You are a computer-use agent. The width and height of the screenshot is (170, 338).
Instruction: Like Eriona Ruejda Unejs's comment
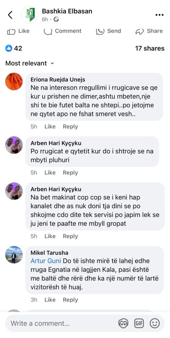tap(50, 126)
